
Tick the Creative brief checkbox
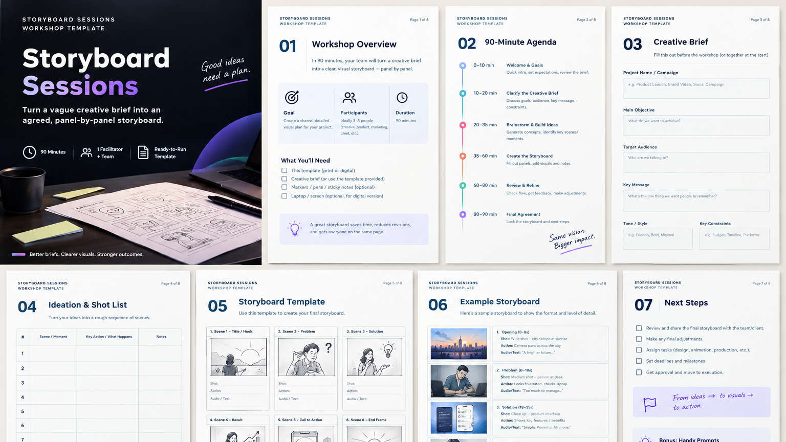[x=284, y=179]
